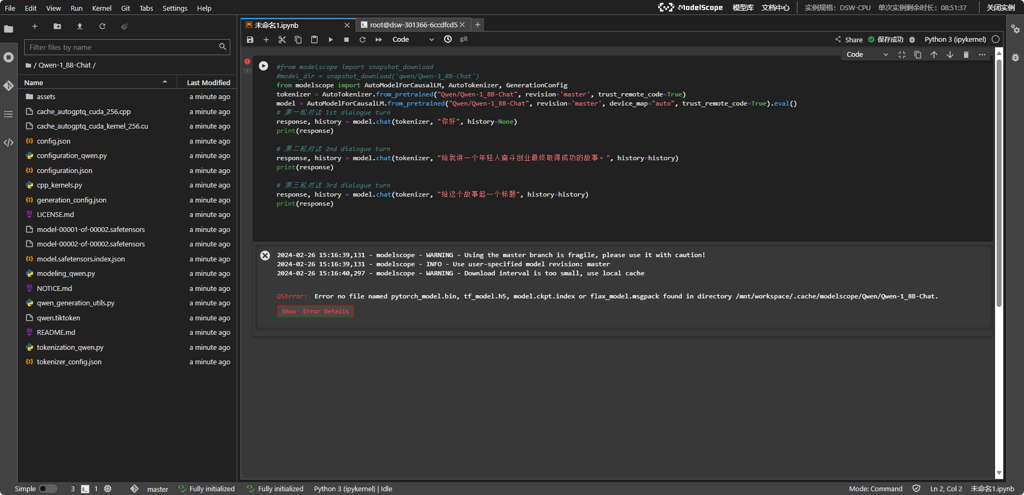Open the Git menu
This screenshot has width=1024, height=495.
[125, 8]
